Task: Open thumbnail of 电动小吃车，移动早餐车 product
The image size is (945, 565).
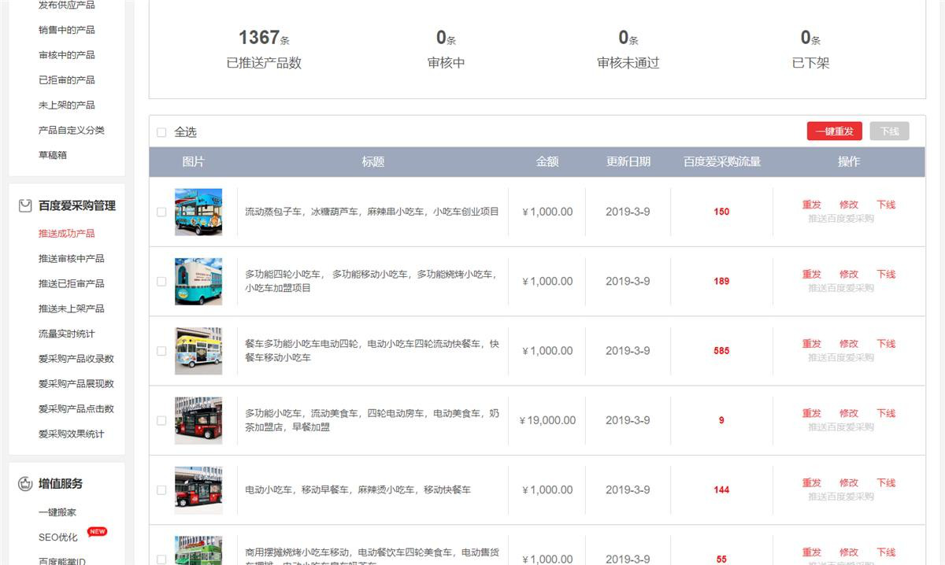Action: 198,489
